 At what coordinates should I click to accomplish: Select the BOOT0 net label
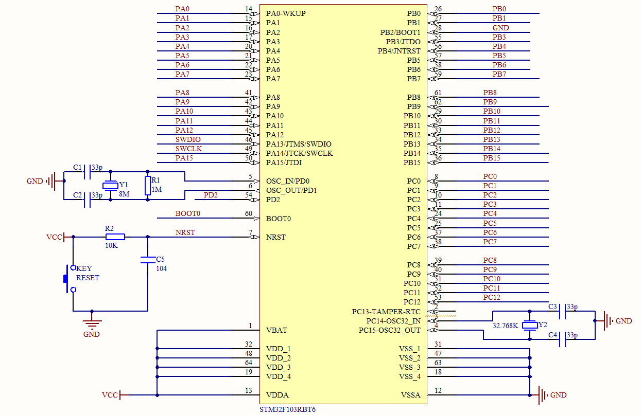(x=187, y=213)
